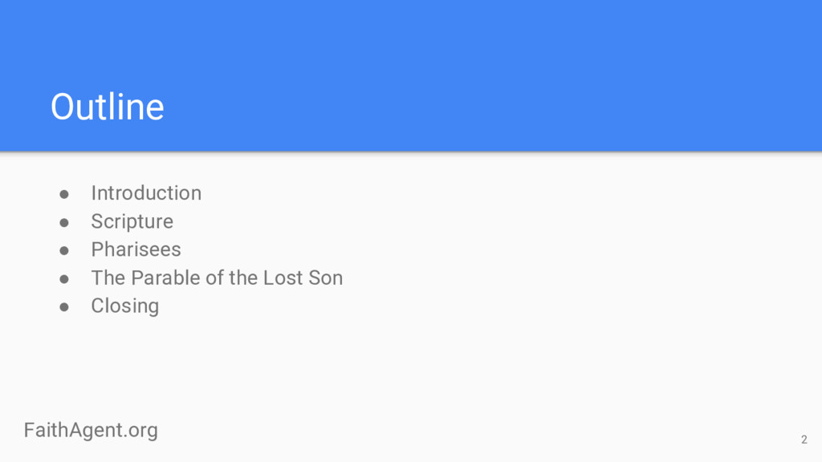
Task: Select the Closing bullet item
Action: [x=124, y=306]
